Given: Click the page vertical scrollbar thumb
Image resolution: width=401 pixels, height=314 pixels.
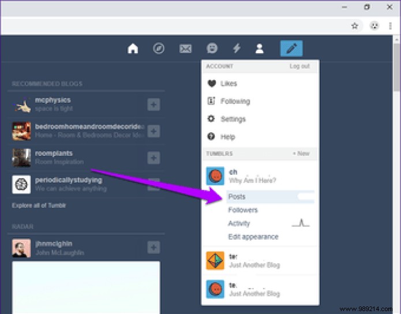Looking at the screenshot, I should click(397, 67).
